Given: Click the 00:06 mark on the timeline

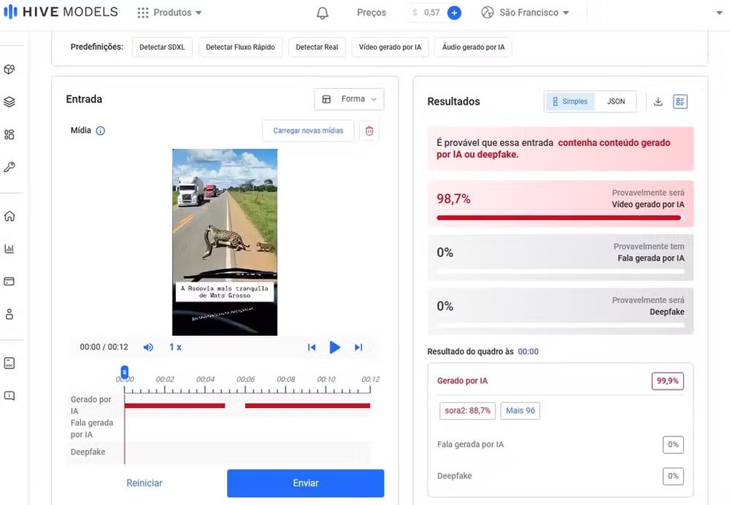Looking at the screenshot, I should [246, 380].
